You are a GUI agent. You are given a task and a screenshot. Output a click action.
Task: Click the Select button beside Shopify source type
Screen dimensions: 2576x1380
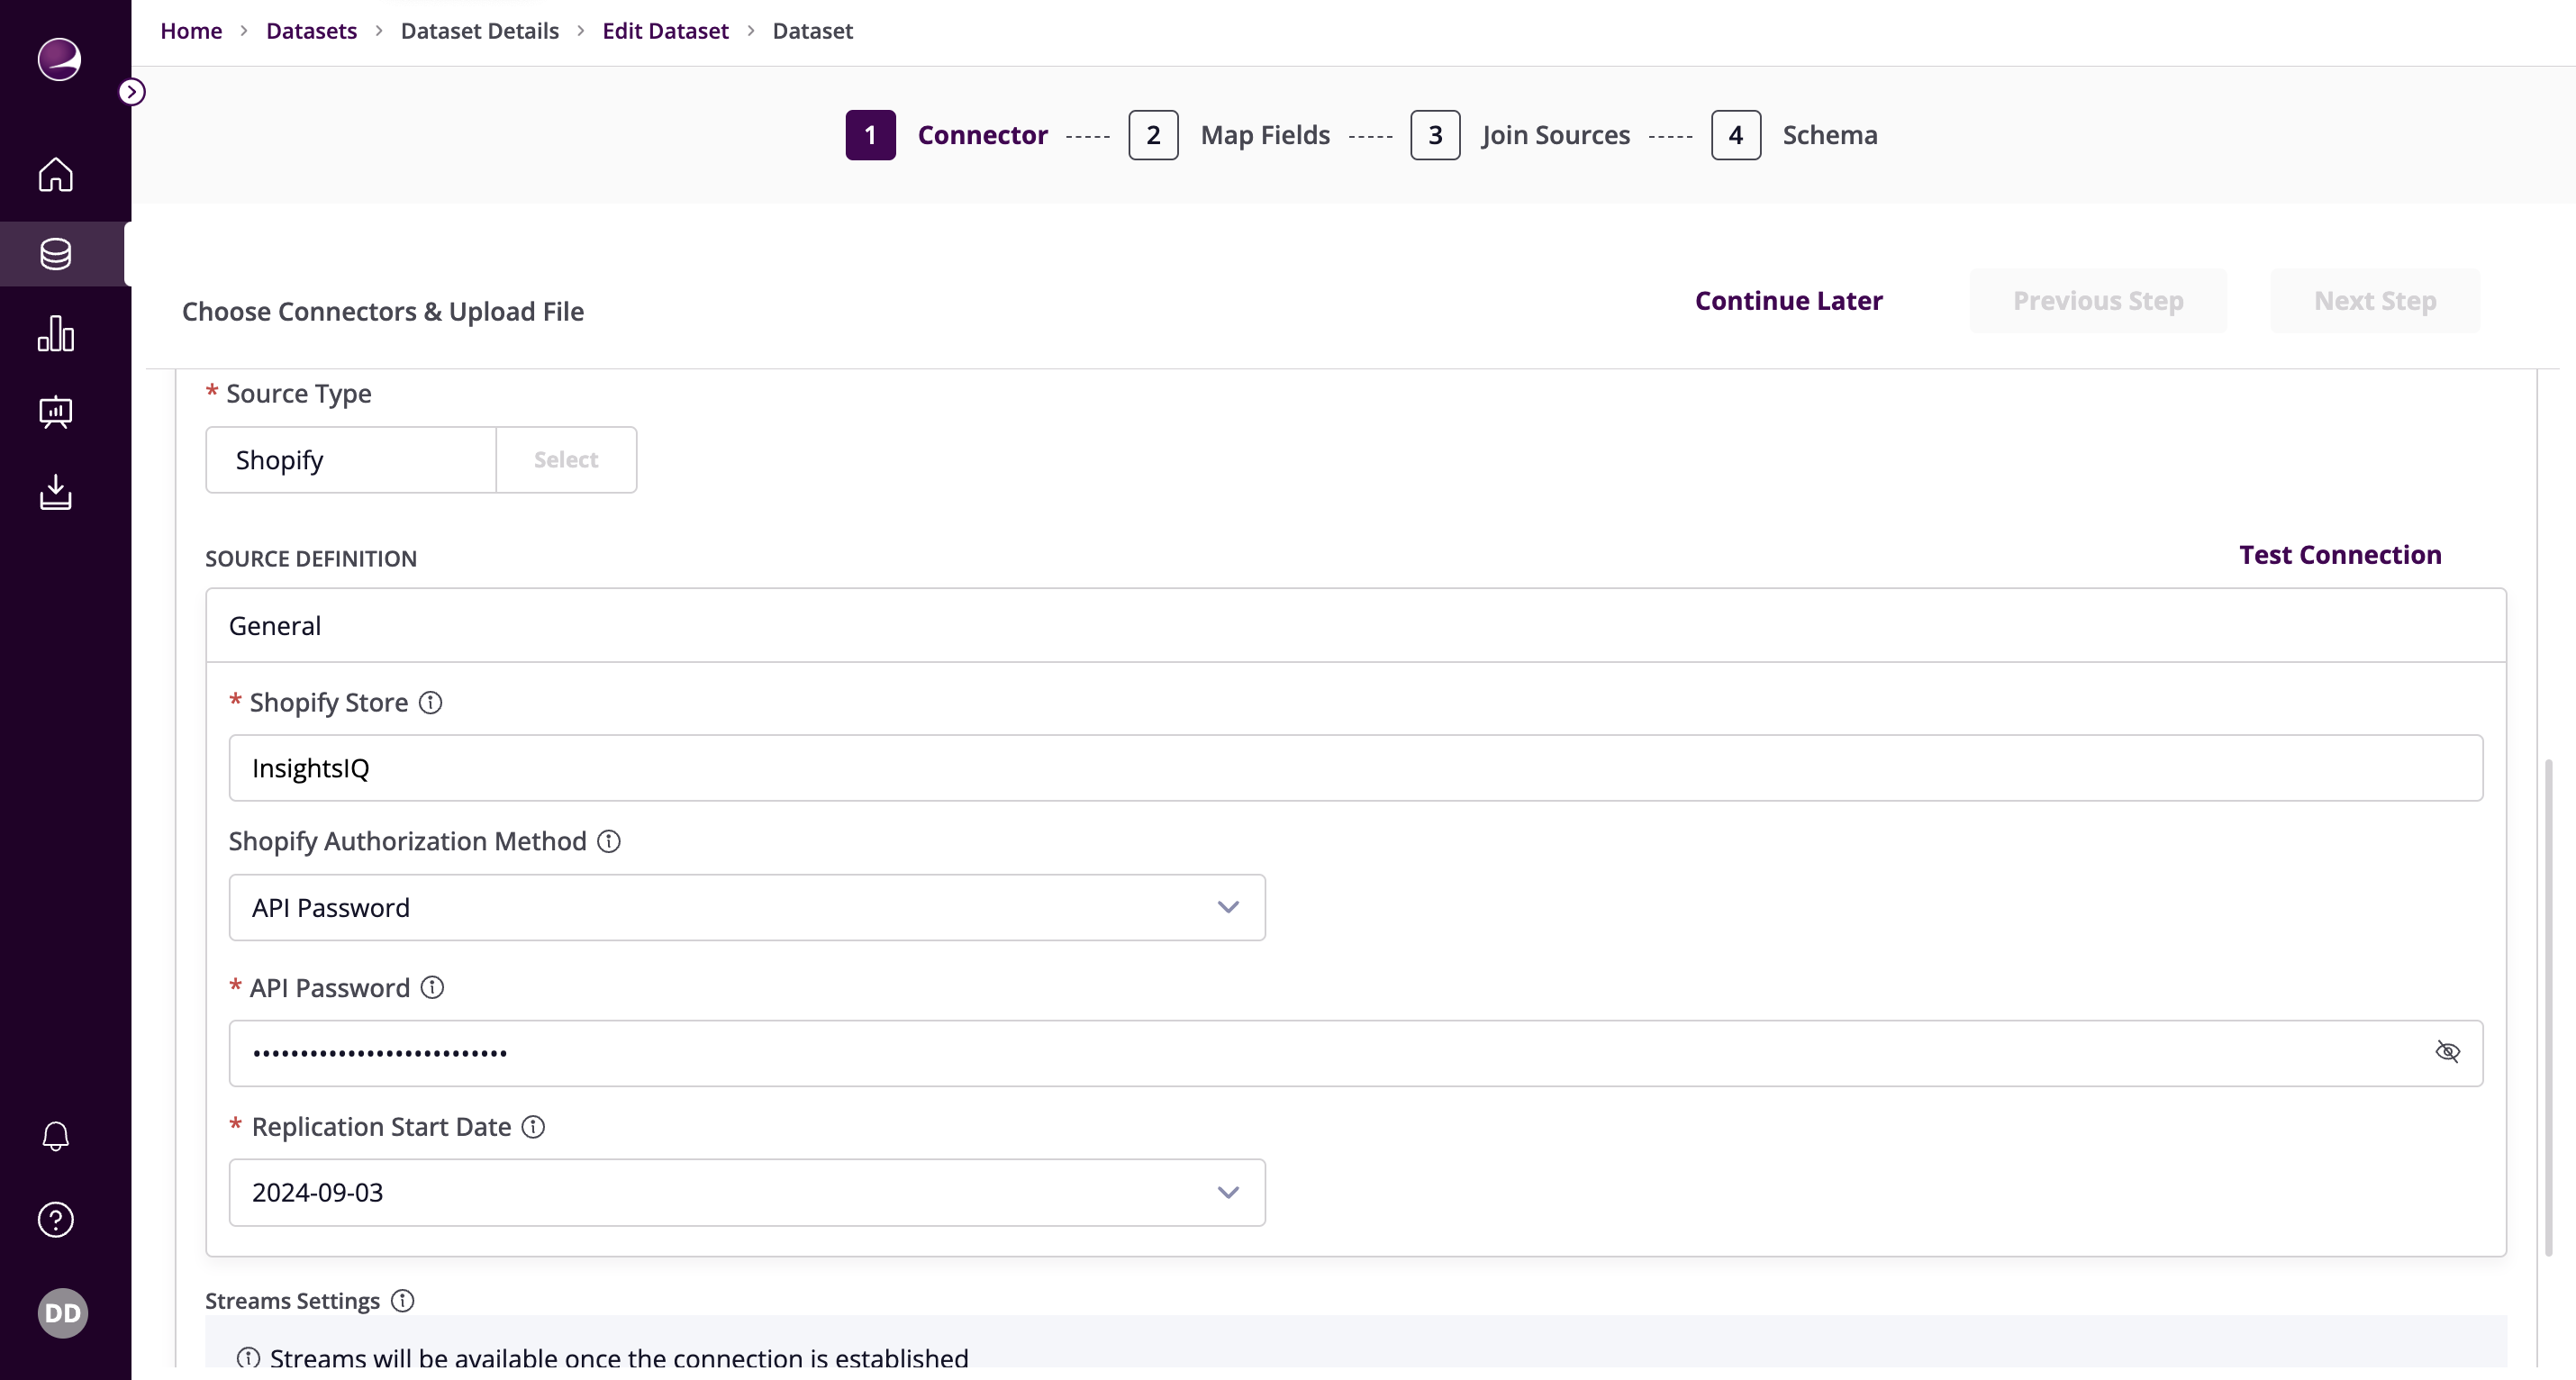click(x=565, y=459)
